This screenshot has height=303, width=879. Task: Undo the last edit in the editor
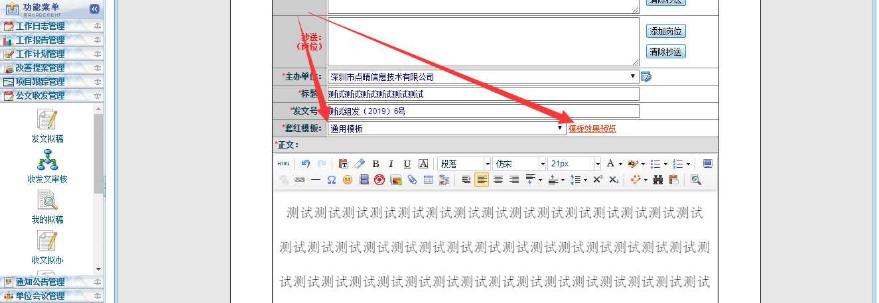point(306,164)
